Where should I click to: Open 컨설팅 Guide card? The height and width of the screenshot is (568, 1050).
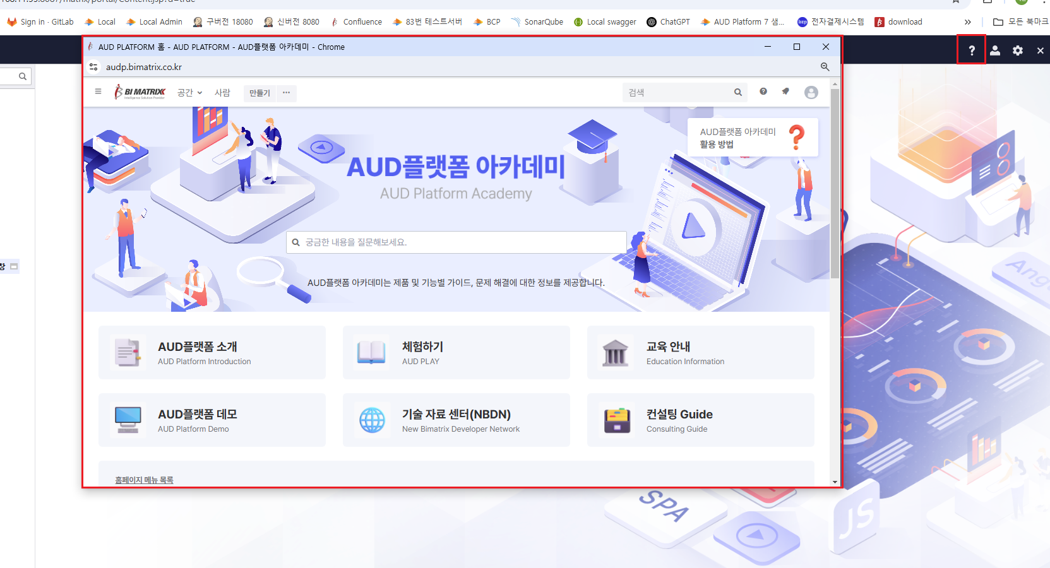point(701,420)
